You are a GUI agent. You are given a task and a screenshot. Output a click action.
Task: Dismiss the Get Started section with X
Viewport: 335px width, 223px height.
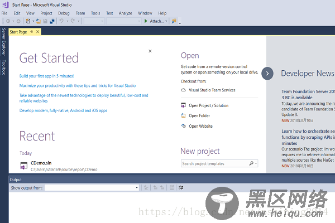click(150, 51)
